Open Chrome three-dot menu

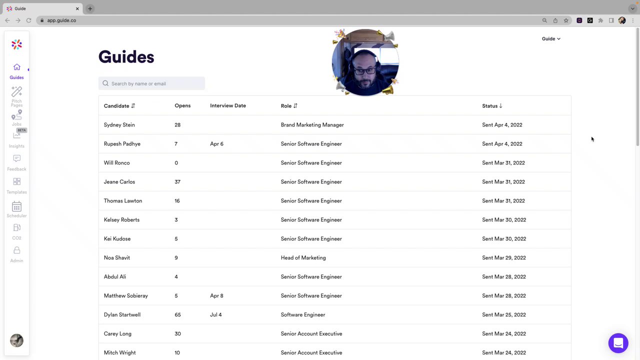click(633, 20)
